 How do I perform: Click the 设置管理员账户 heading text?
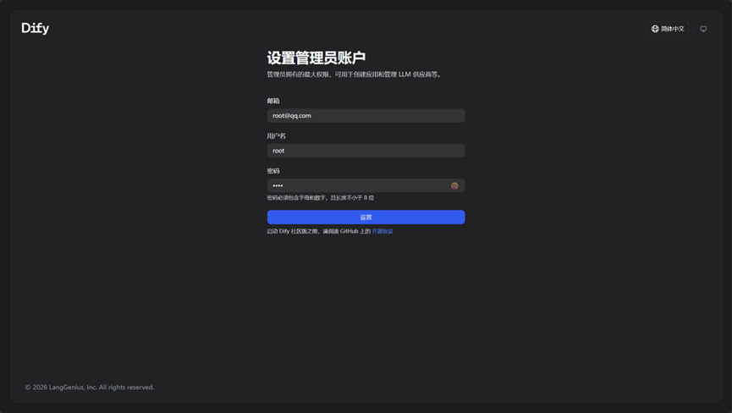click(x=316, y=58)
